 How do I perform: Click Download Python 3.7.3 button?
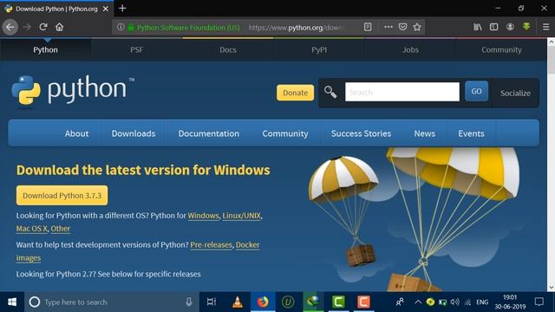[x=62, y=195]
